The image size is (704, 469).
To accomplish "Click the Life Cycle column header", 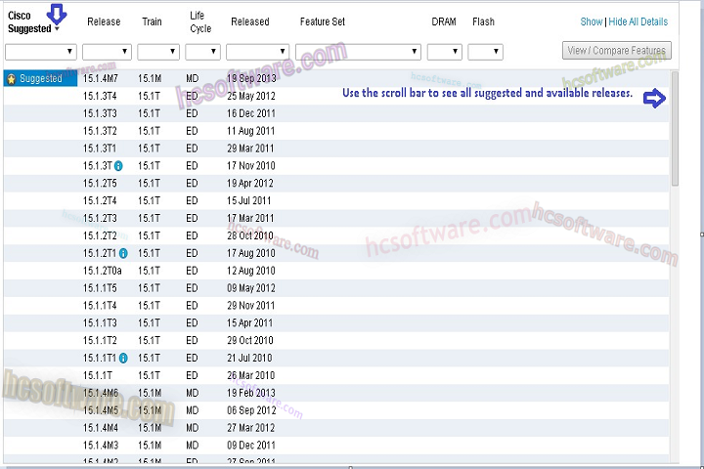I will (x=200, y=22).
